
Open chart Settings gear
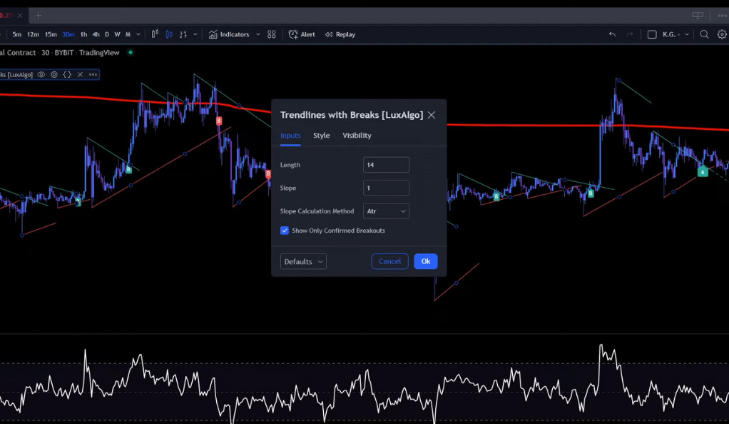[x=721, y=34]
